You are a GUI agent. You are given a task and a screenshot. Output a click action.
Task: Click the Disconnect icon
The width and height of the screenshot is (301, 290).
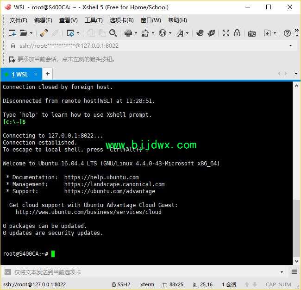(x=55, y=33)
